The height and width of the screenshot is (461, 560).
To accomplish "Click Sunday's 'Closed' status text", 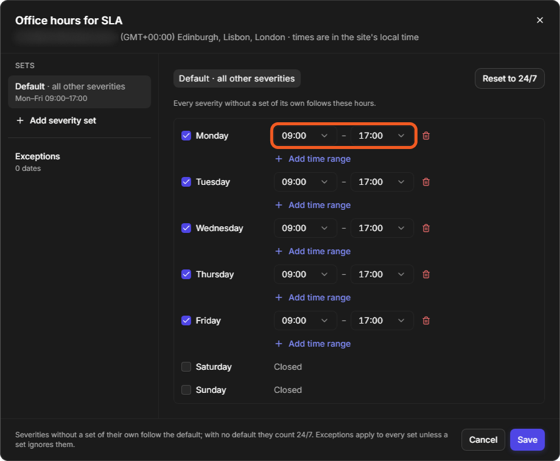I will click(x=288, y=390).
